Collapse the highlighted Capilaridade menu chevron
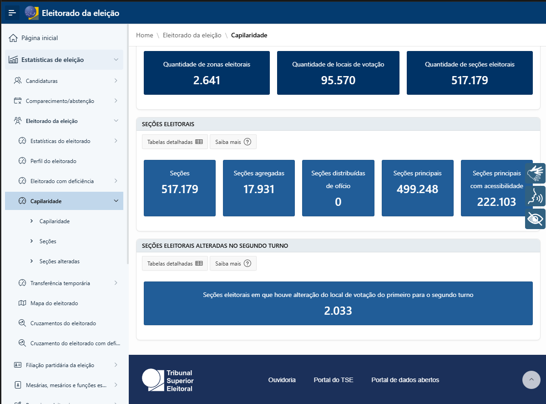 (116, 201)
